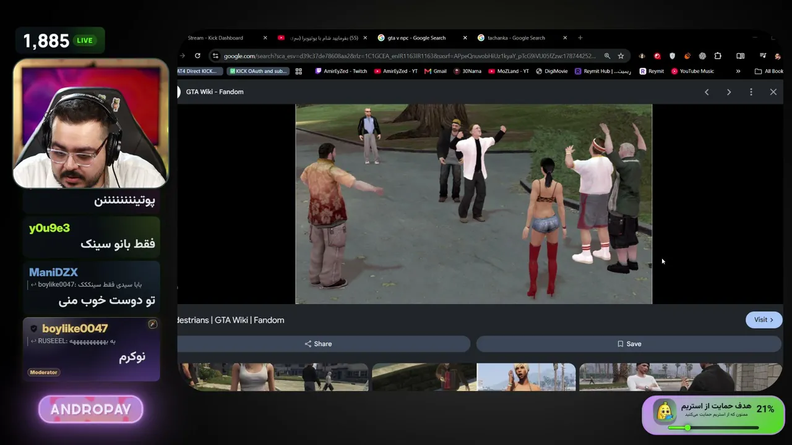The height and width of the screenshot is (445, 792).
Task: Click the red extension icon in toolbar
Action: [x=657, y=56]
